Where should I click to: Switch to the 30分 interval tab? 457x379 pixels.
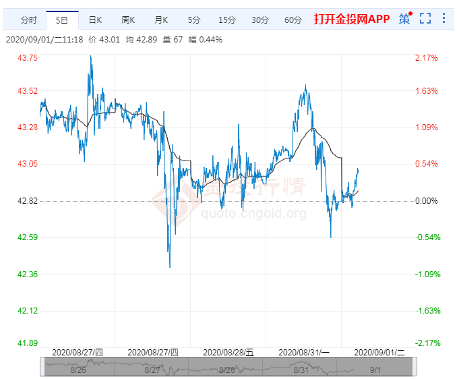coord(260,20)
